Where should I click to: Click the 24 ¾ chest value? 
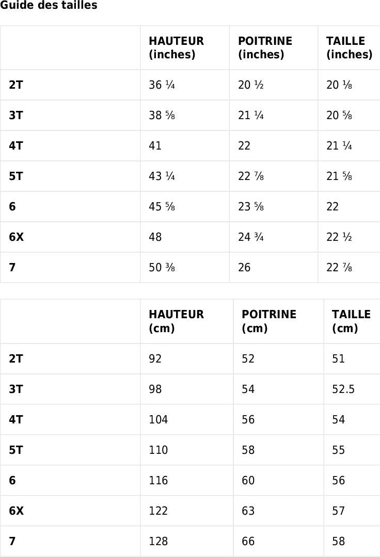(x=251, y=237)
